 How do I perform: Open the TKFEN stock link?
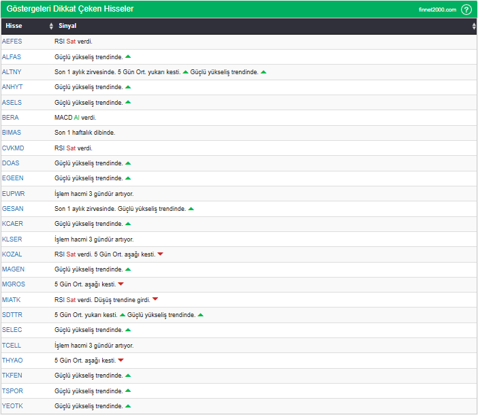12,376
